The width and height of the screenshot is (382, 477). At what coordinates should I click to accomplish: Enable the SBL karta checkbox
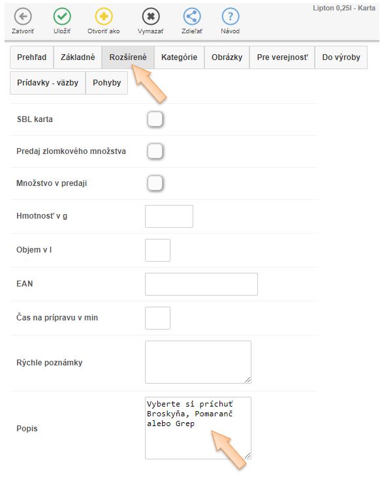tap(155, 119)
